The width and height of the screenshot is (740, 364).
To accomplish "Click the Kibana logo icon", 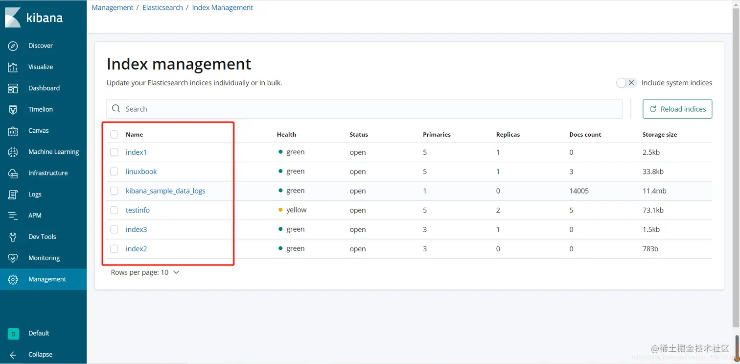I will 13,18.
